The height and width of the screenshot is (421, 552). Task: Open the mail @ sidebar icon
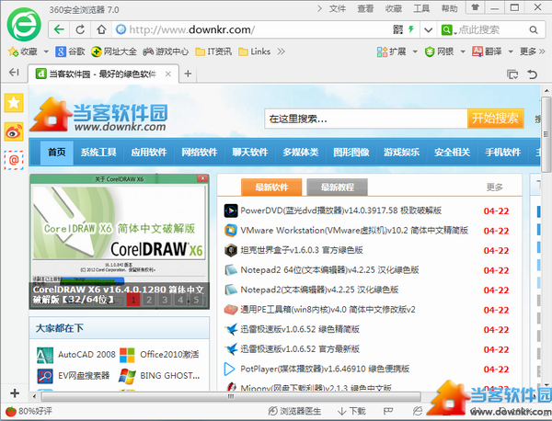[x=14, y=160]
